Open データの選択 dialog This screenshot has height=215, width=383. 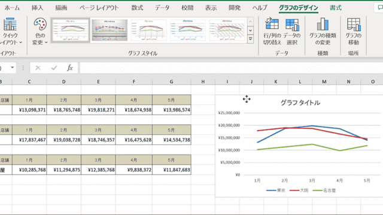click(292, 31)
